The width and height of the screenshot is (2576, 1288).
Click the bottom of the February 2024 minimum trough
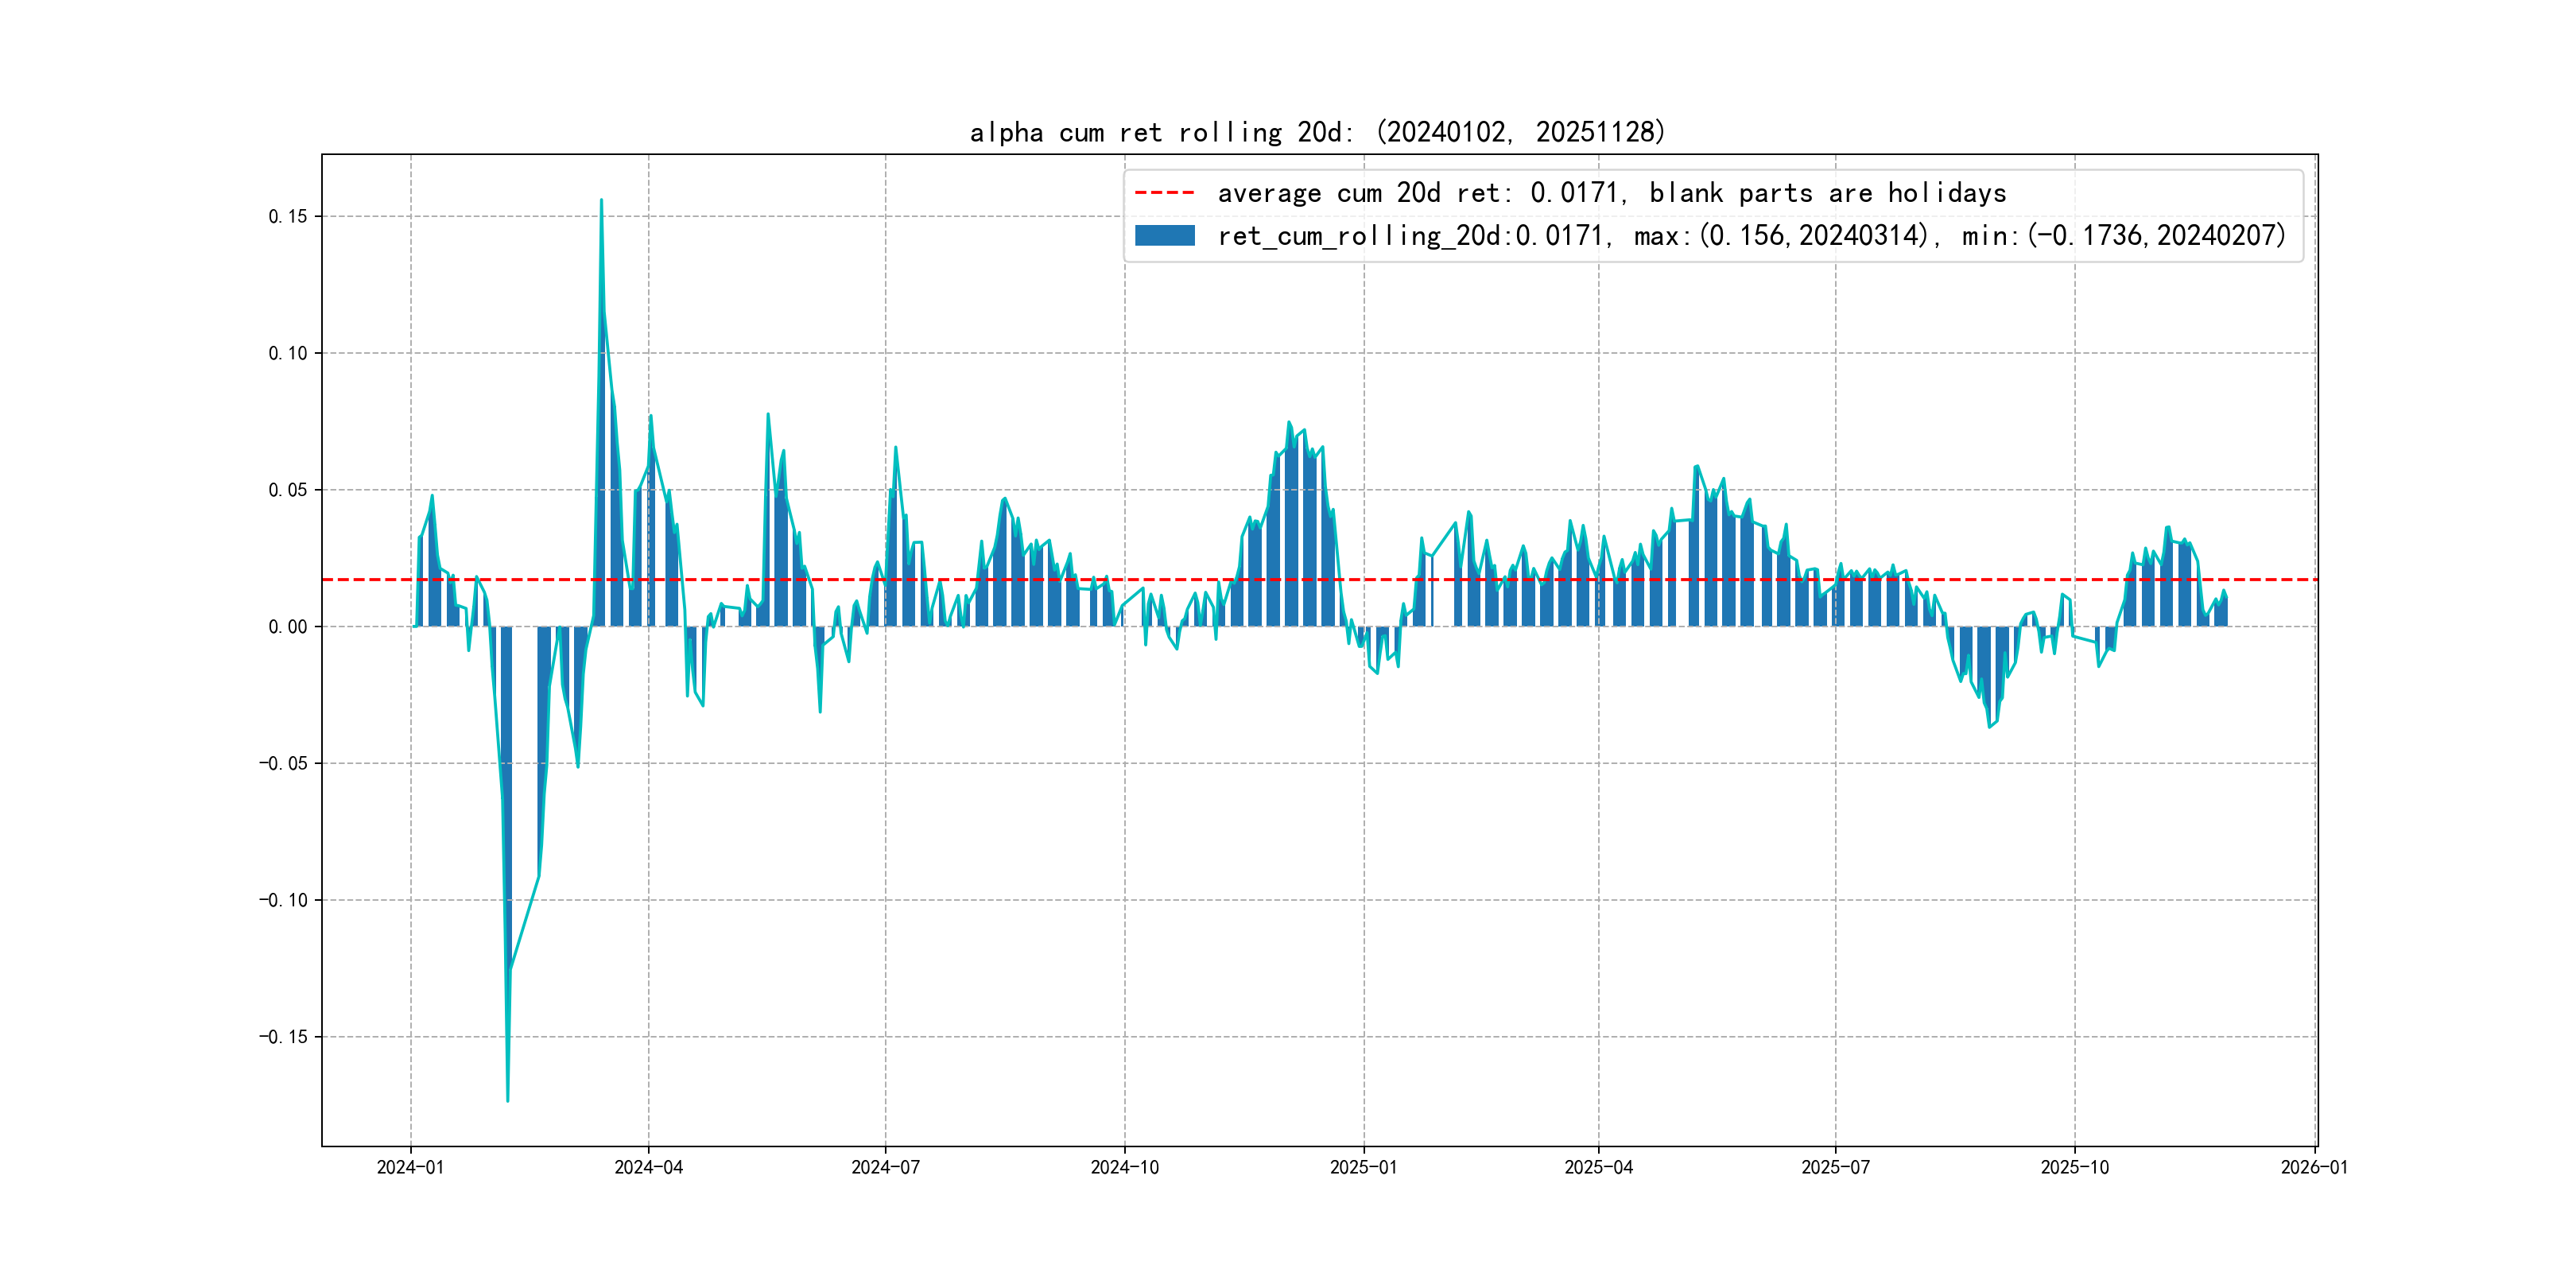click(x=507, y=1100)
